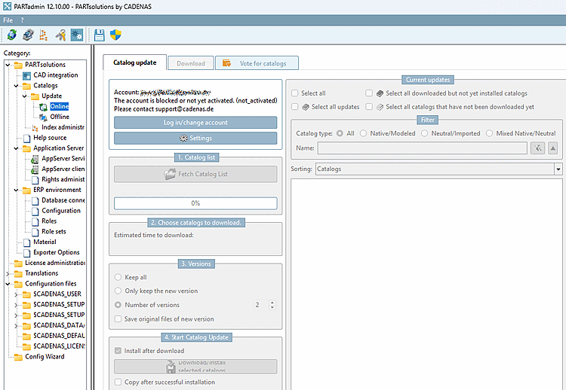Click the floppy disk save icon
566x390 pixels.
tap(100, 35)
